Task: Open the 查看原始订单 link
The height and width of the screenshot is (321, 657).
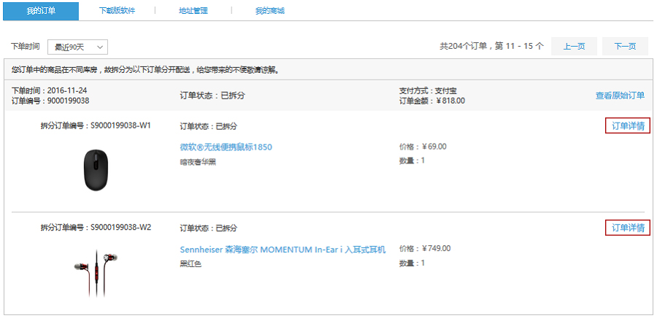Action: [x=620, y=96]
